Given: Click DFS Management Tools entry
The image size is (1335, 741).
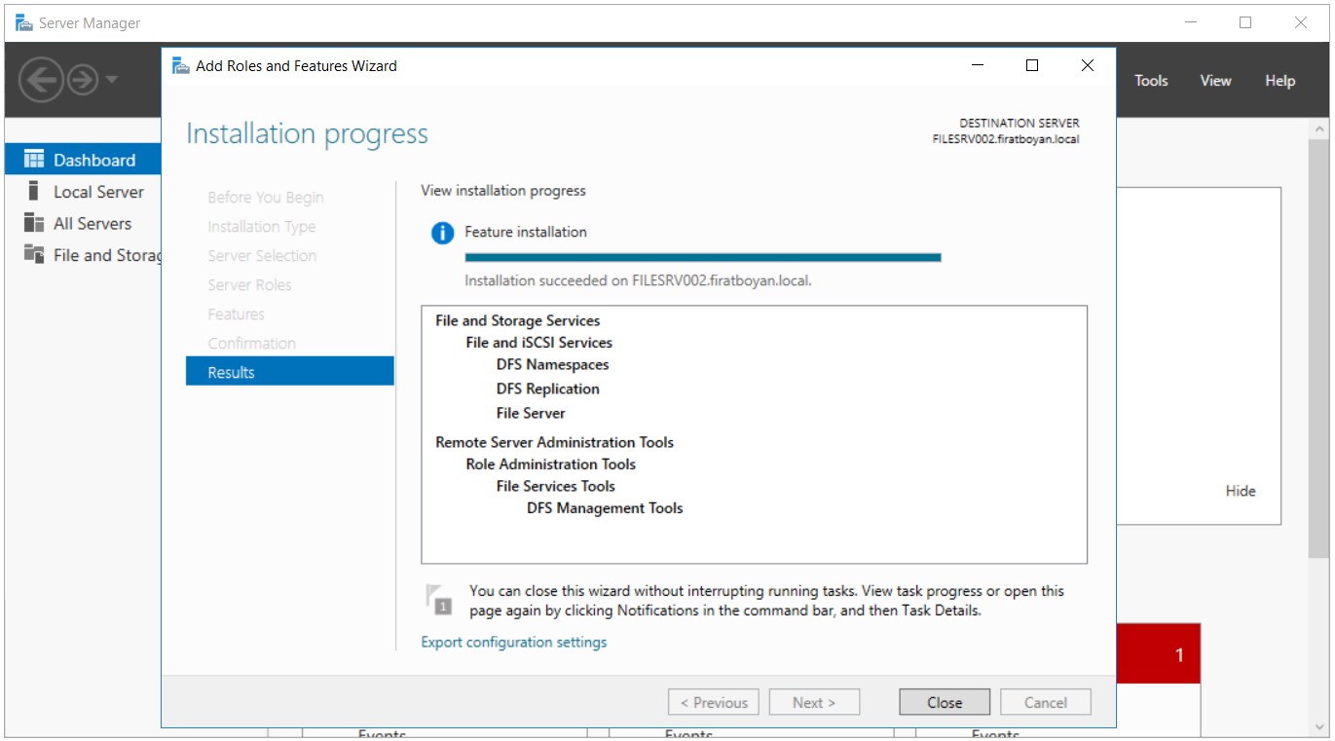Looking at the screenshot, I should (606, 508).
